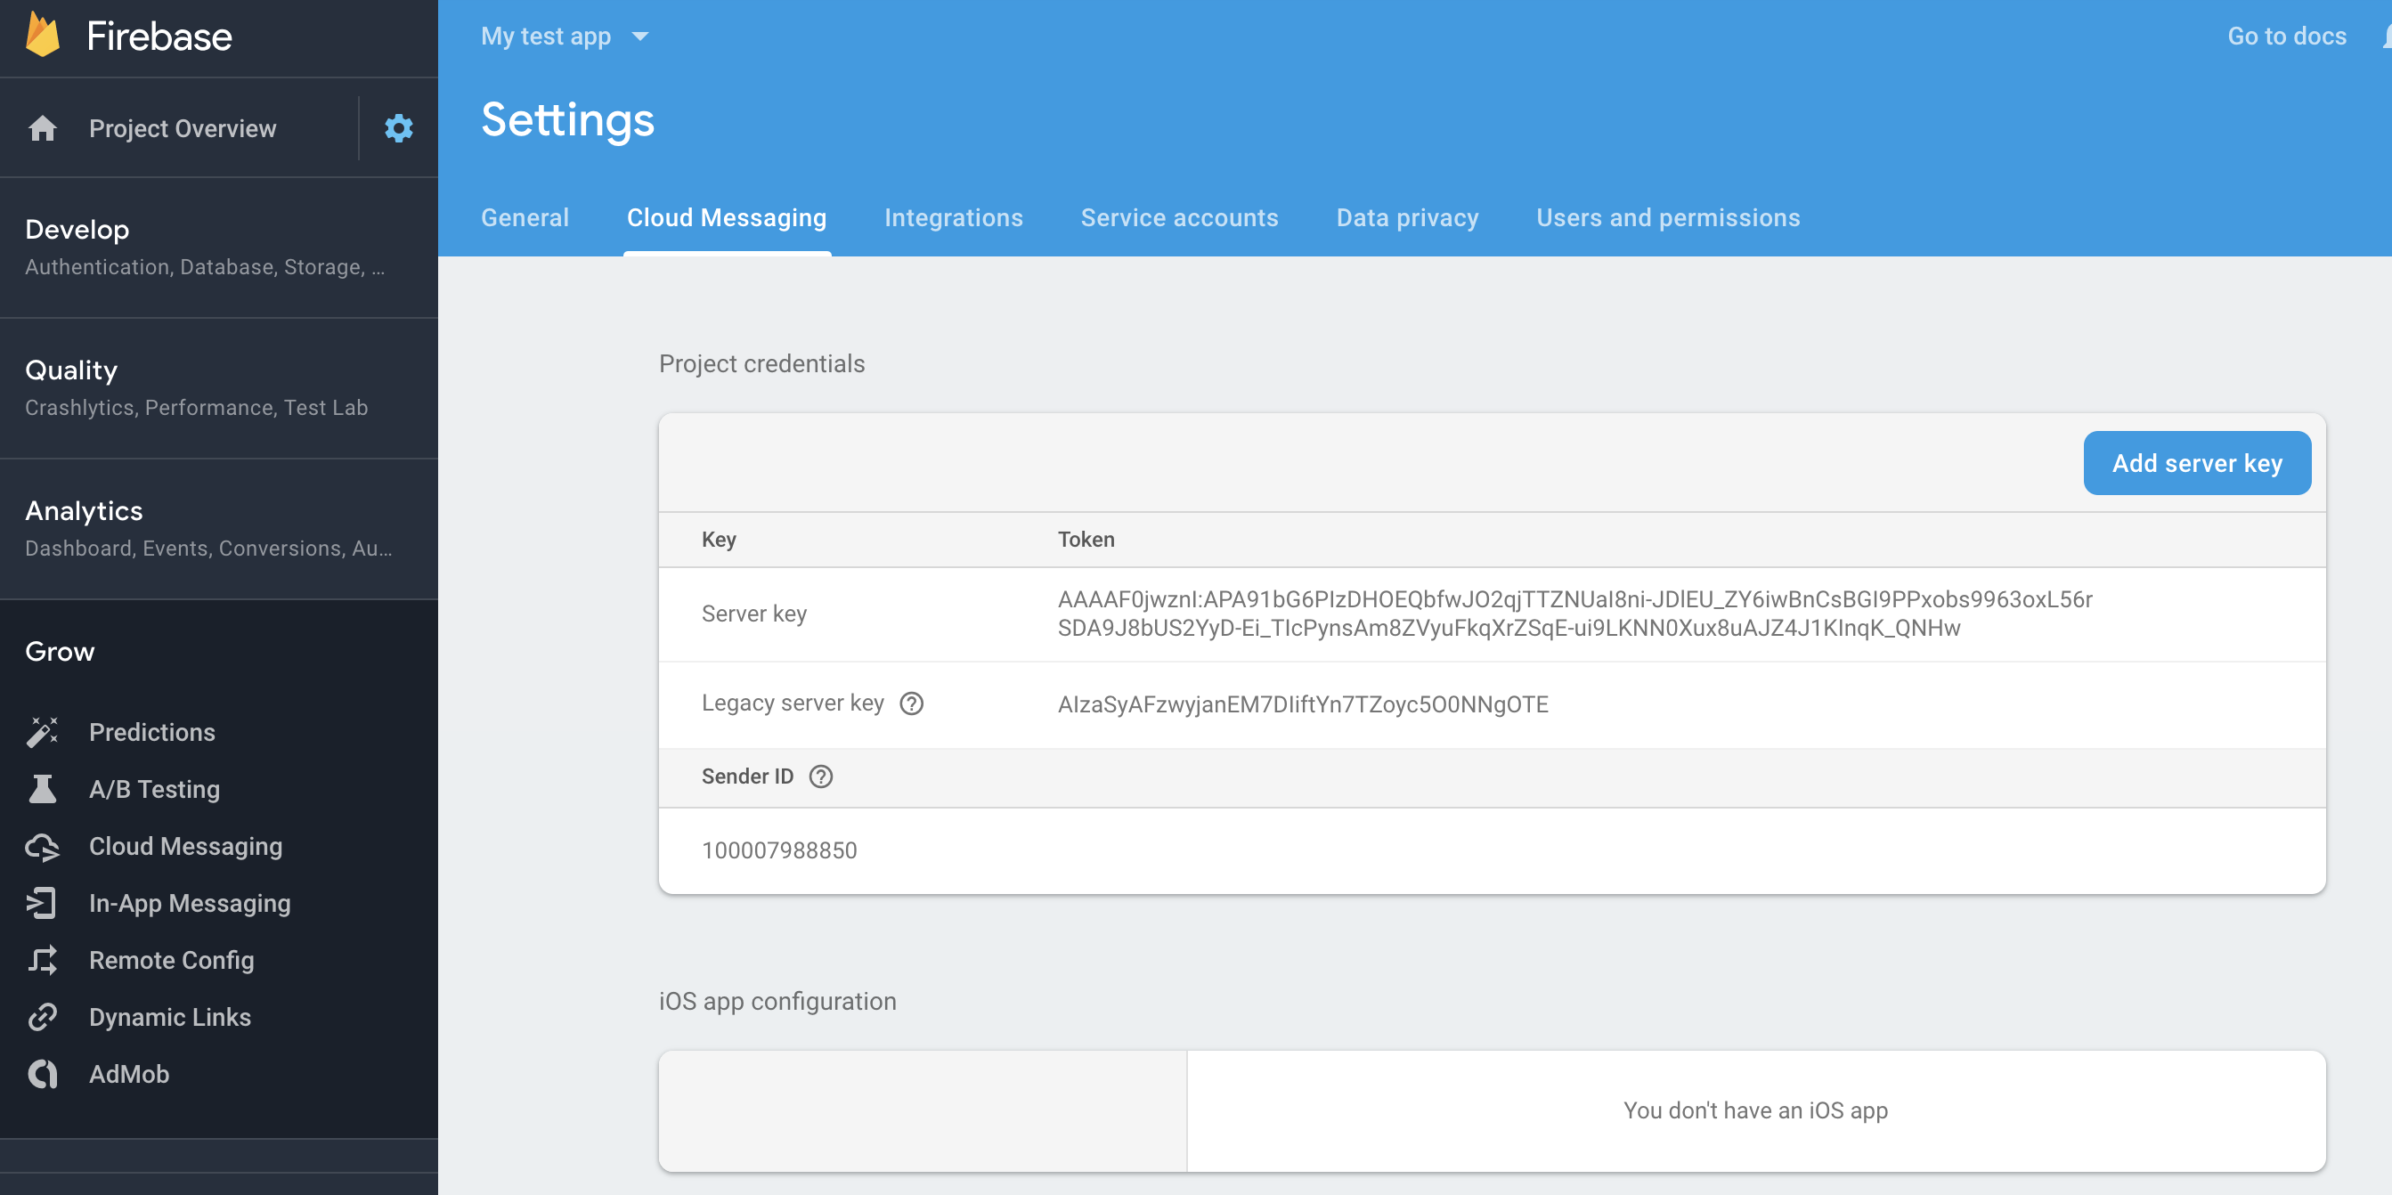Switch to the General tab

tap(525, 217)
